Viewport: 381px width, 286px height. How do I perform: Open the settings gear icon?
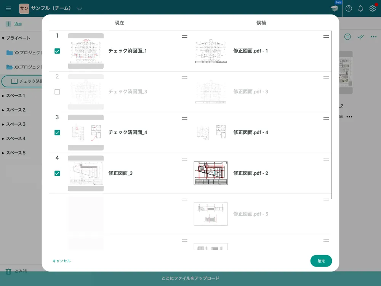(373, 8)
